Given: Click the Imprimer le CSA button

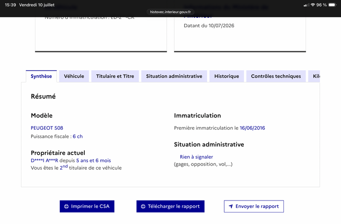Looking at the screenshot, I should (87, 207).
